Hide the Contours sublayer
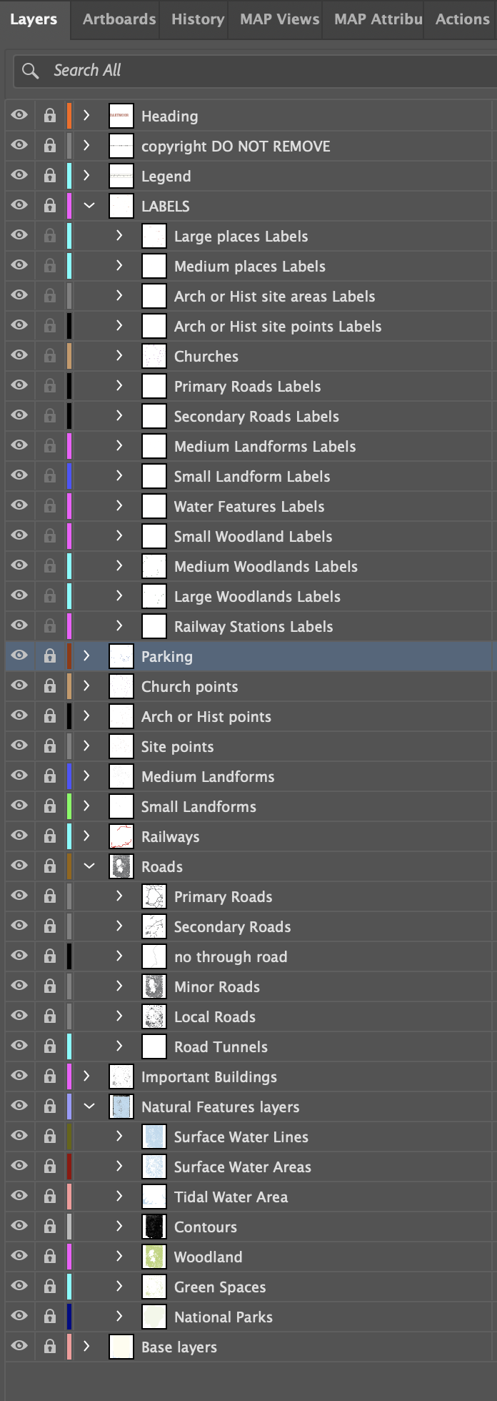 pyautogui.click(x=19, y=1226)
